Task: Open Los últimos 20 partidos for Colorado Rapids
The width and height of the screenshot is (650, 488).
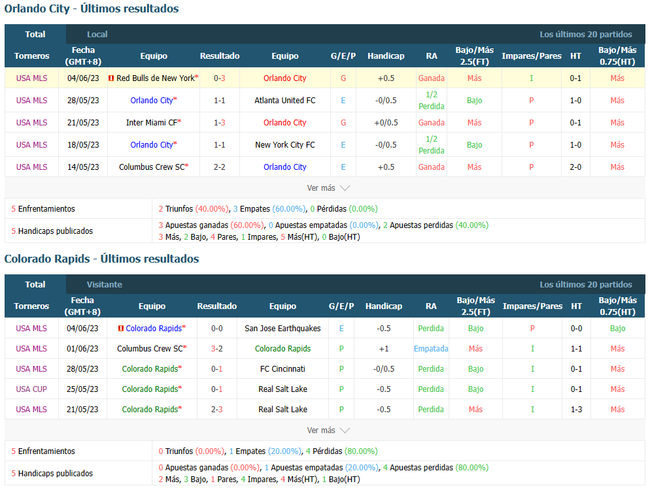Action: 586,285
